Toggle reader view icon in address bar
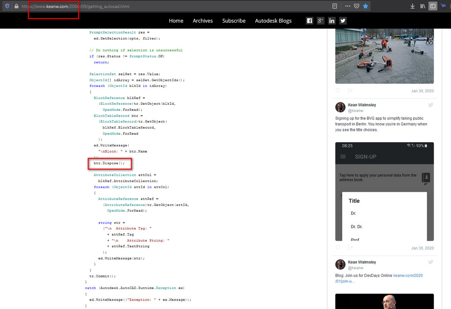 334,6
